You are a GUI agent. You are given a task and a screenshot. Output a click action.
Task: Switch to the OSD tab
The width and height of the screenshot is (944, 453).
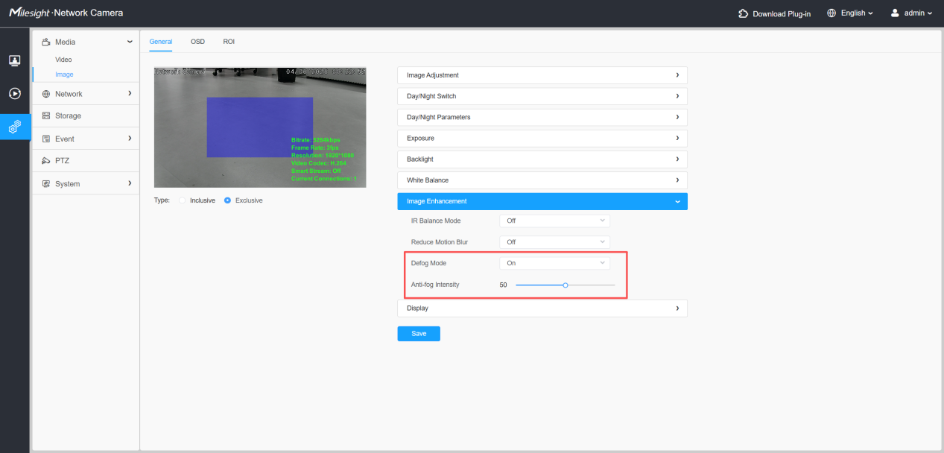(x=197, y=42)
